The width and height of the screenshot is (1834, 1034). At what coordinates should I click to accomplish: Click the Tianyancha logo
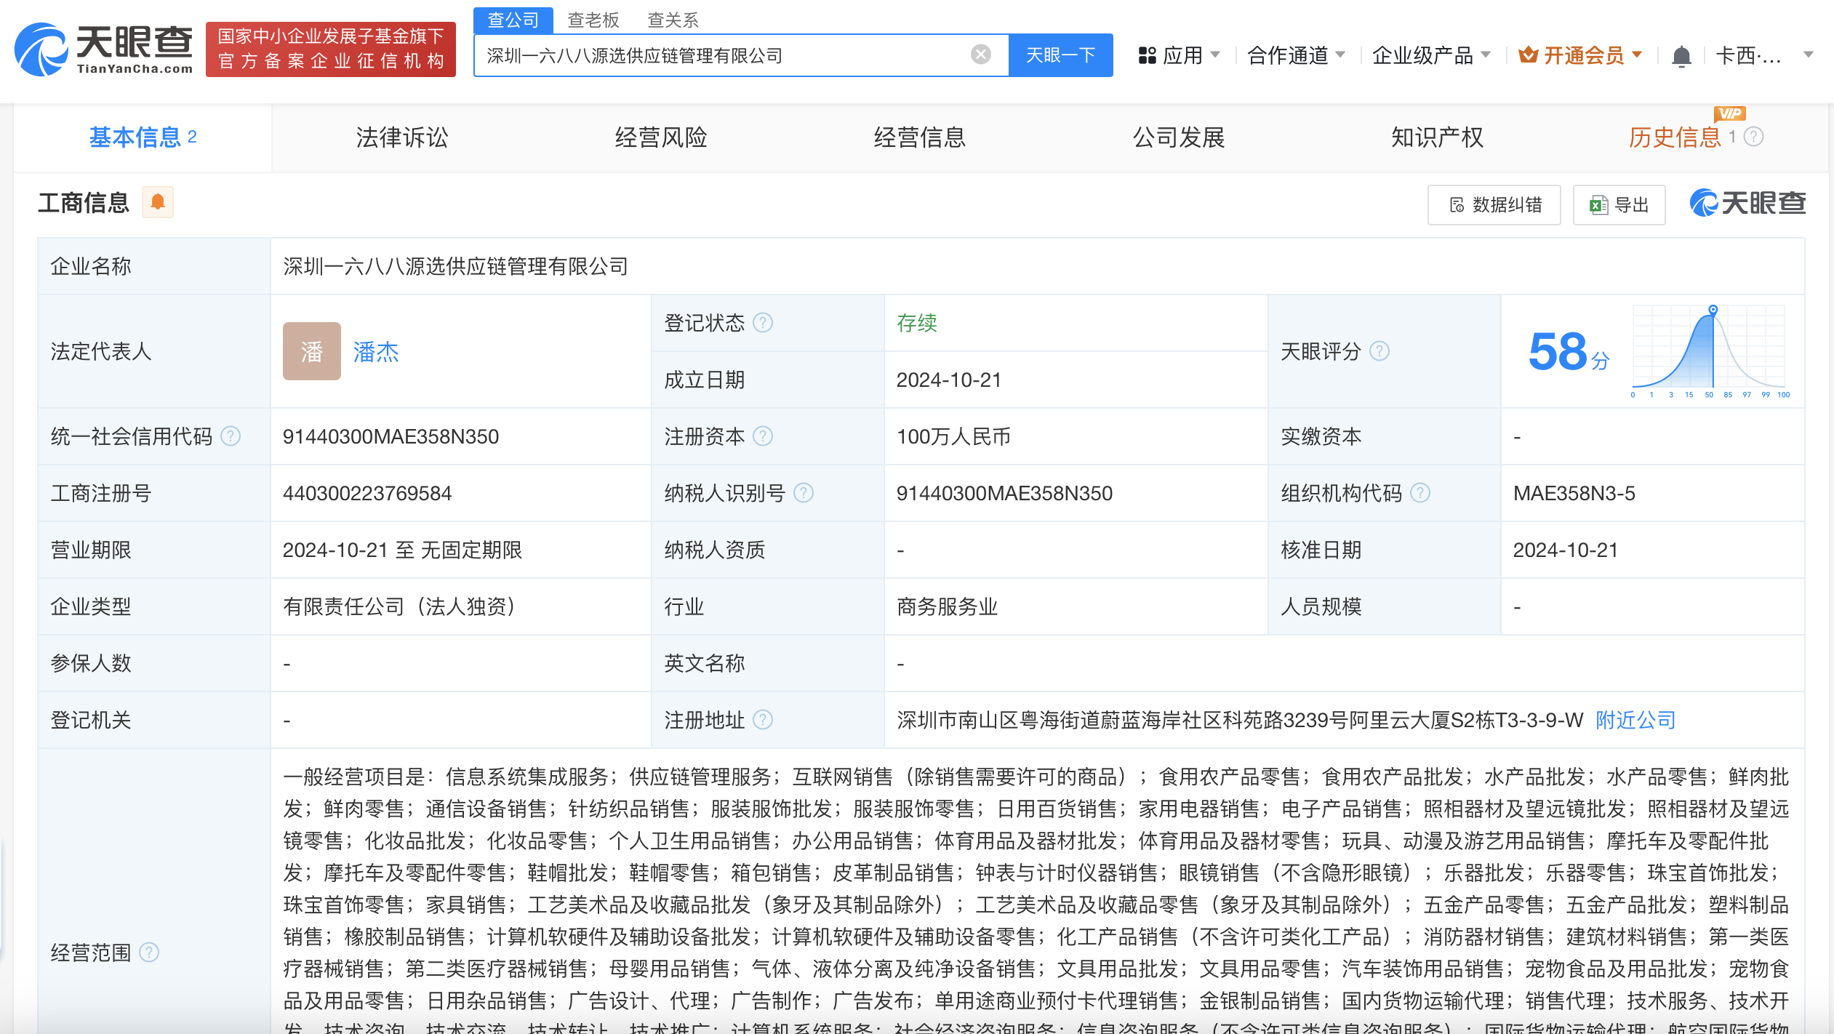[102, 49]
